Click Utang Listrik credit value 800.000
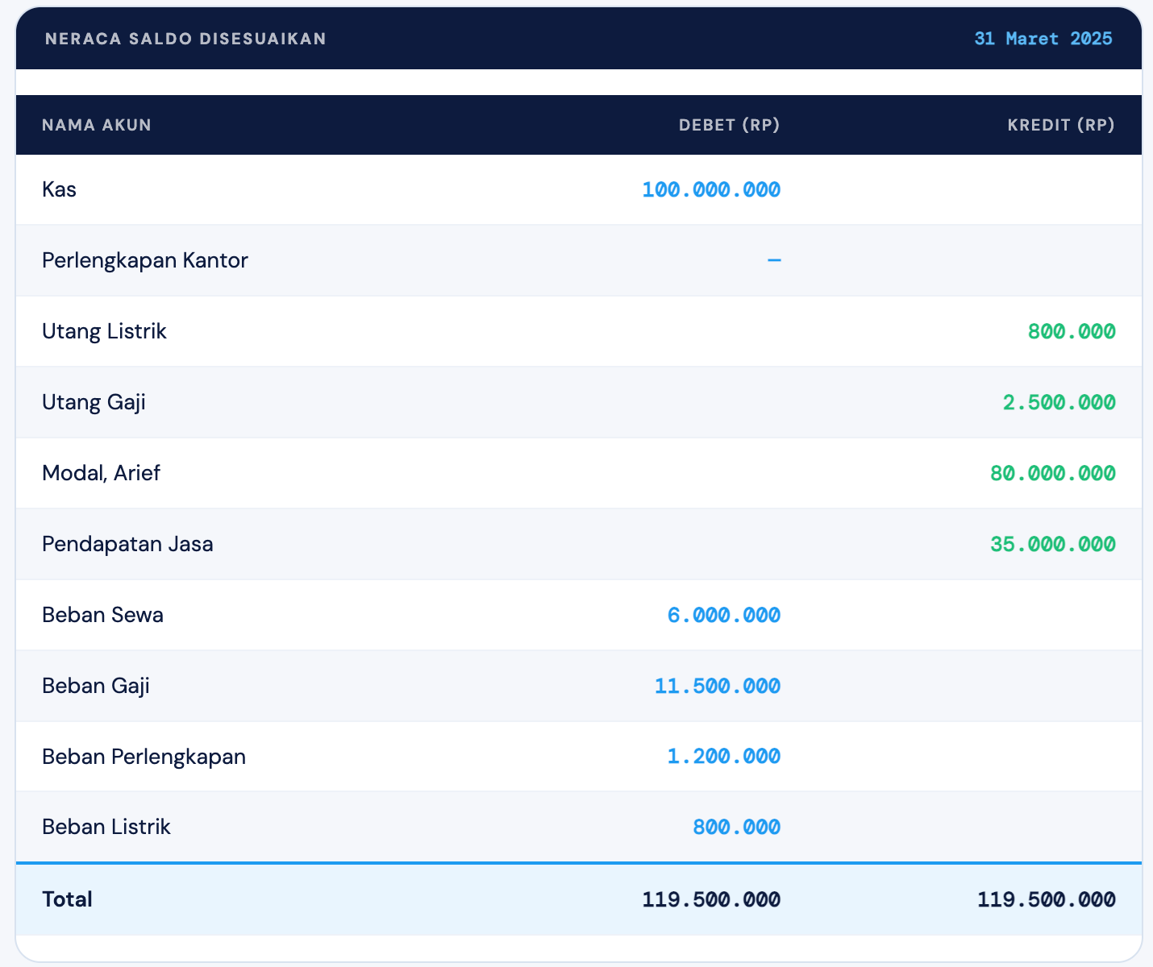The height and width of the screenshot is (967, 1153). [x=1072, y=331]
